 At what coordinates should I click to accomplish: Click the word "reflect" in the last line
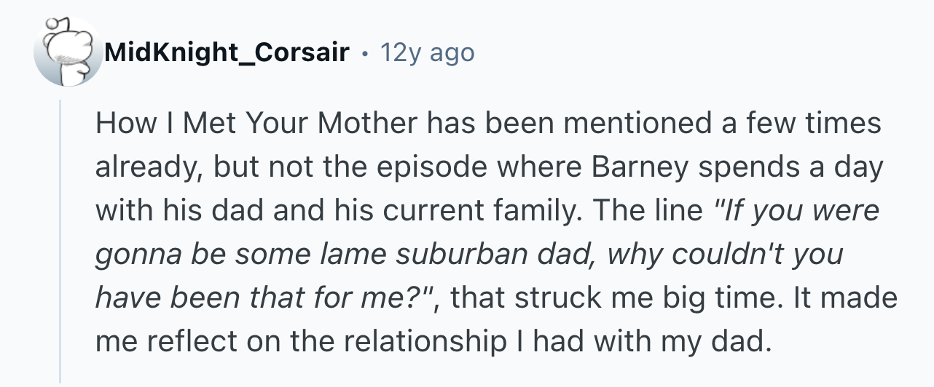tap(177, 342)
